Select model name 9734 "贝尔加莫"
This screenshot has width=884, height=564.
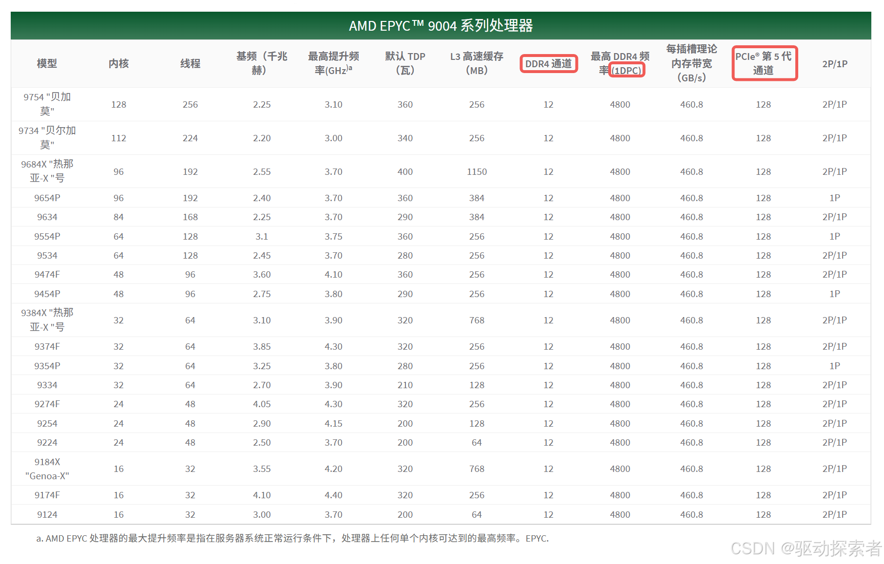(47, 138)
